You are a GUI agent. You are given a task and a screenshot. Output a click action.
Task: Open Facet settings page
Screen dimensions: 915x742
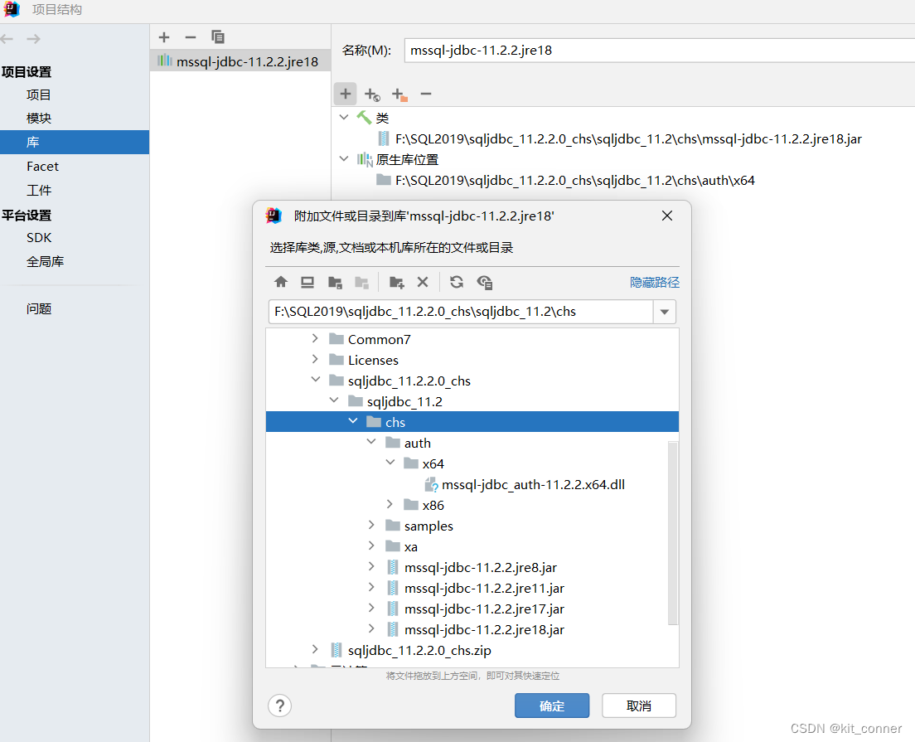pyautogui.click(x=42, y=167)
